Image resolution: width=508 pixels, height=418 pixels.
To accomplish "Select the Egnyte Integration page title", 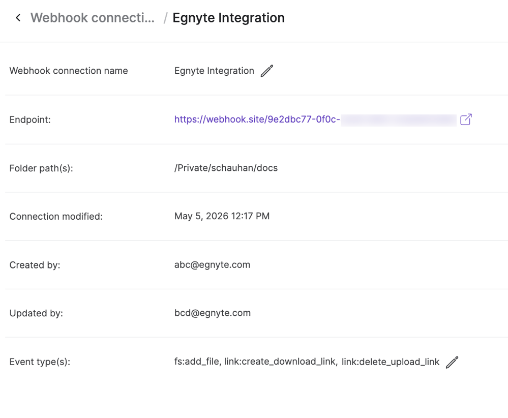I will (228, 18).
